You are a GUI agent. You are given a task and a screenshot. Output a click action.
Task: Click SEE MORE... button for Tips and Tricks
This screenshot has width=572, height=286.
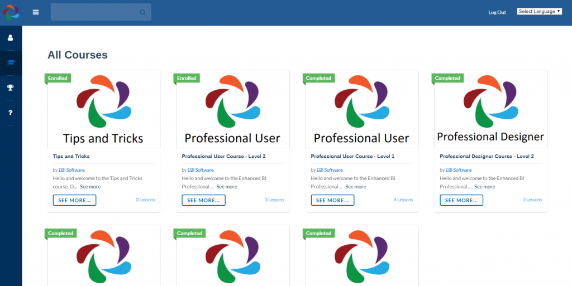click(x=74, y=200)
